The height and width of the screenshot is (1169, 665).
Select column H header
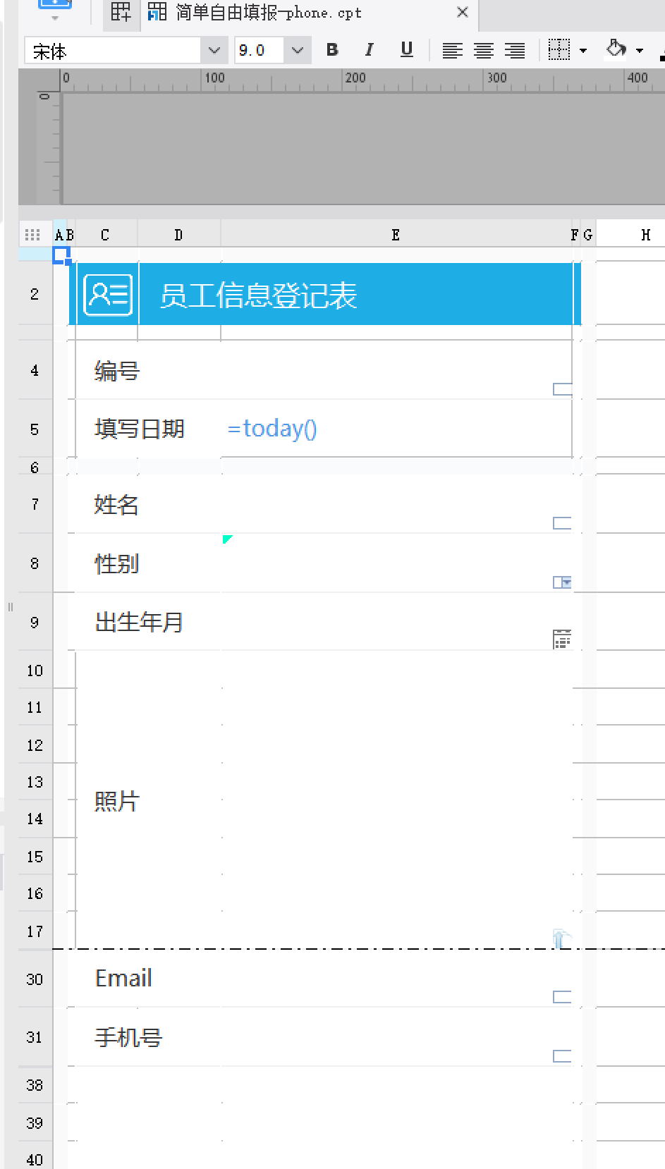(x=645, y=235)
